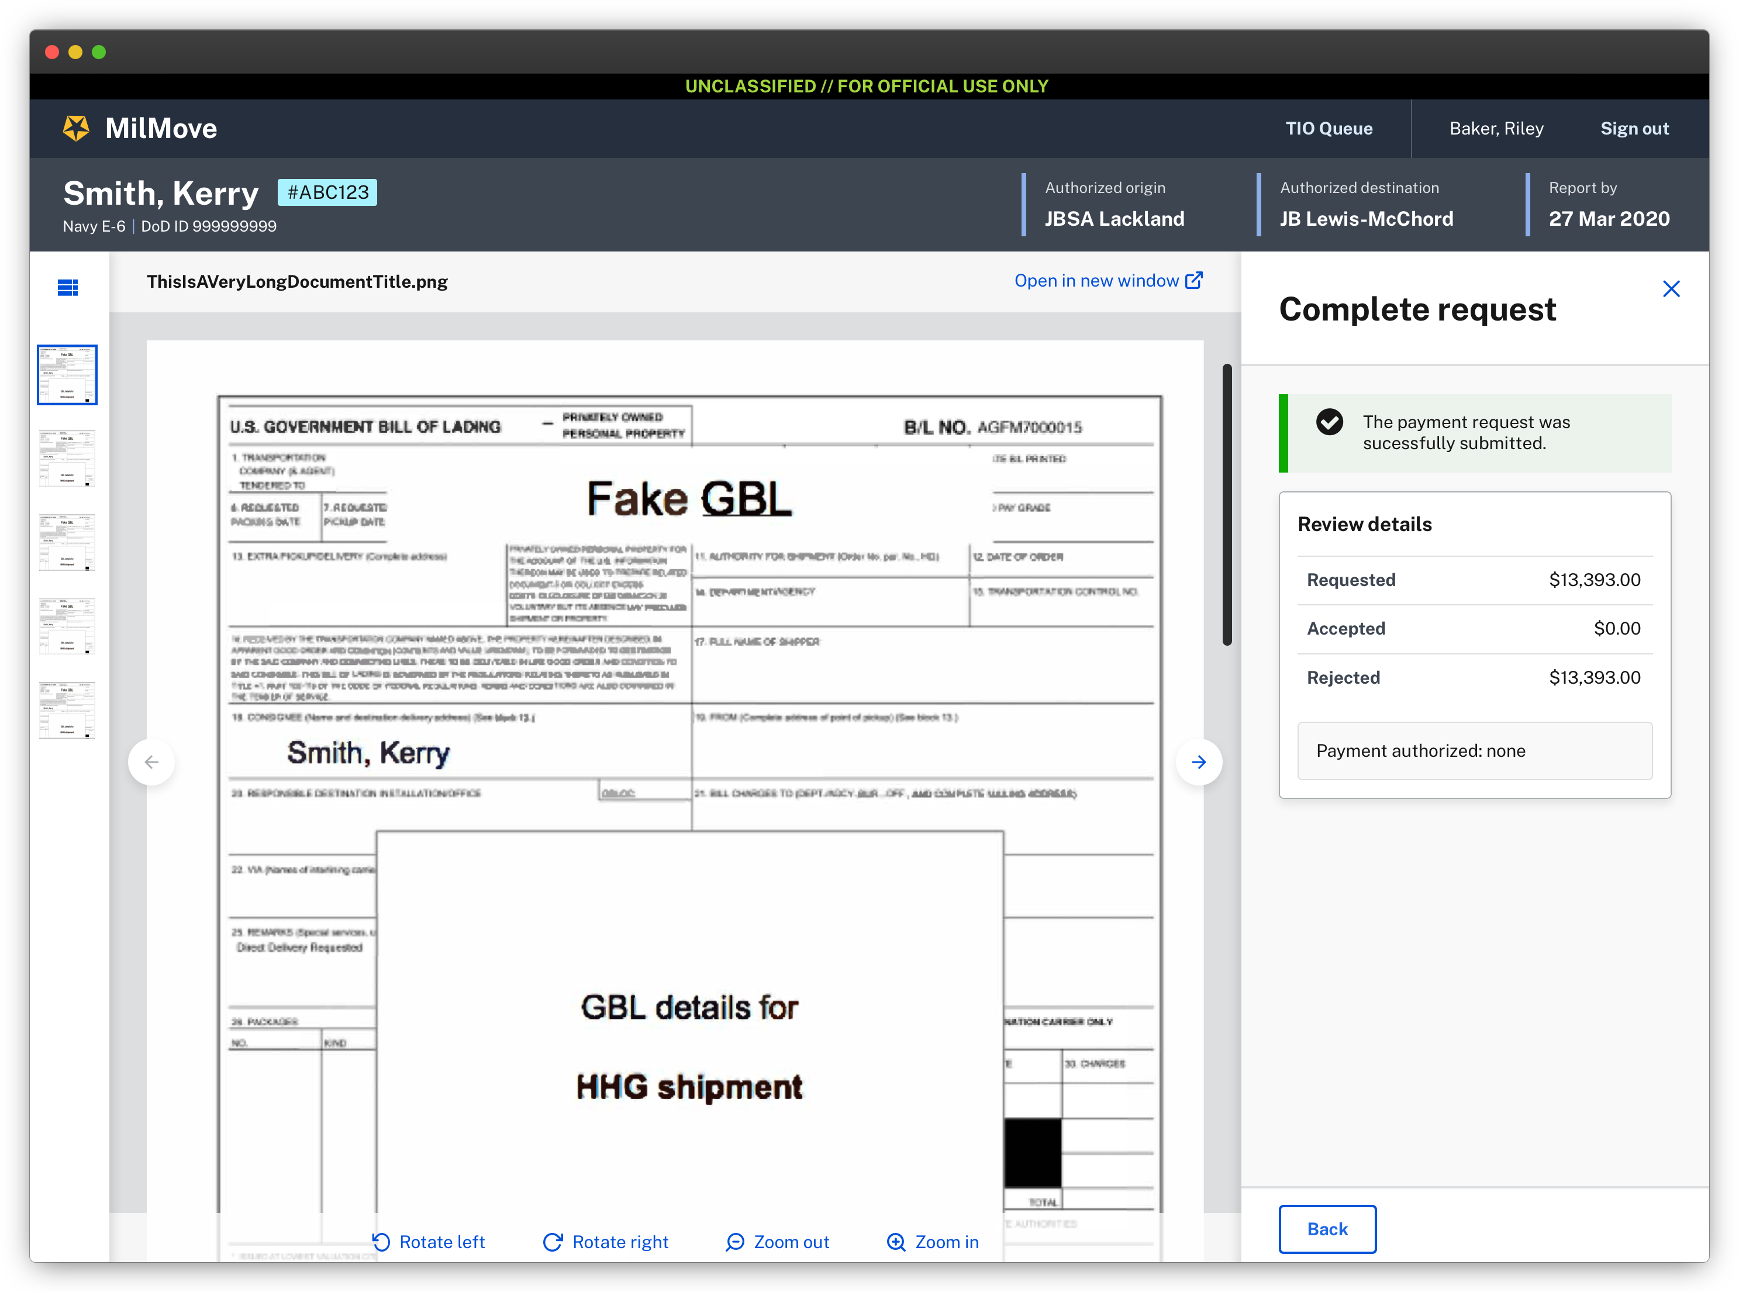Click the Rotate left icon
Viewport: 1739px width, 1292px height.
click(x=381, y=1242)
